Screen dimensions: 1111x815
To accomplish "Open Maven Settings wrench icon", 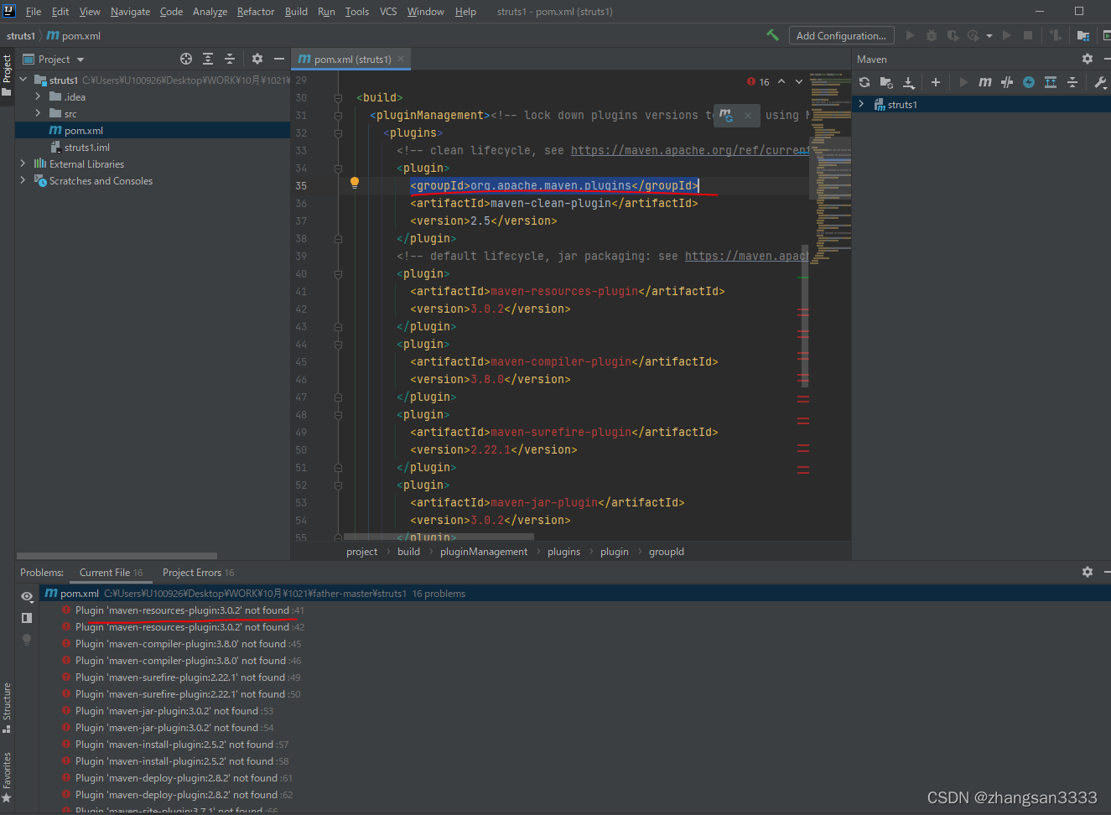I will point(1100,82).
